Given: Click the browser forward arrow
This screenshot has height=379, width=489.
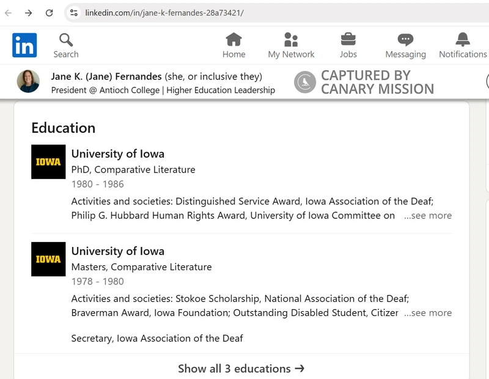Looking at the screenshot, I should [x=28, y=13].
